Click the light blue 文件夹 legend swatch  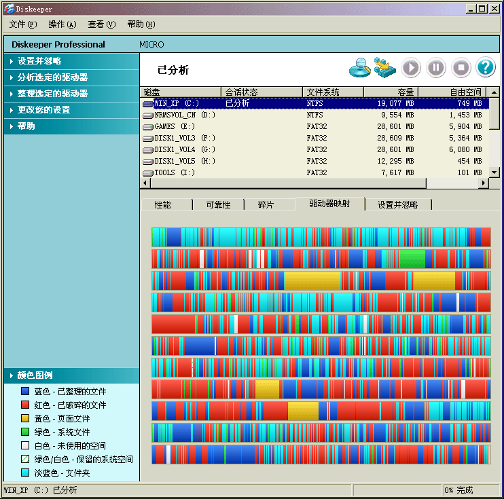(x=25, y=473)
